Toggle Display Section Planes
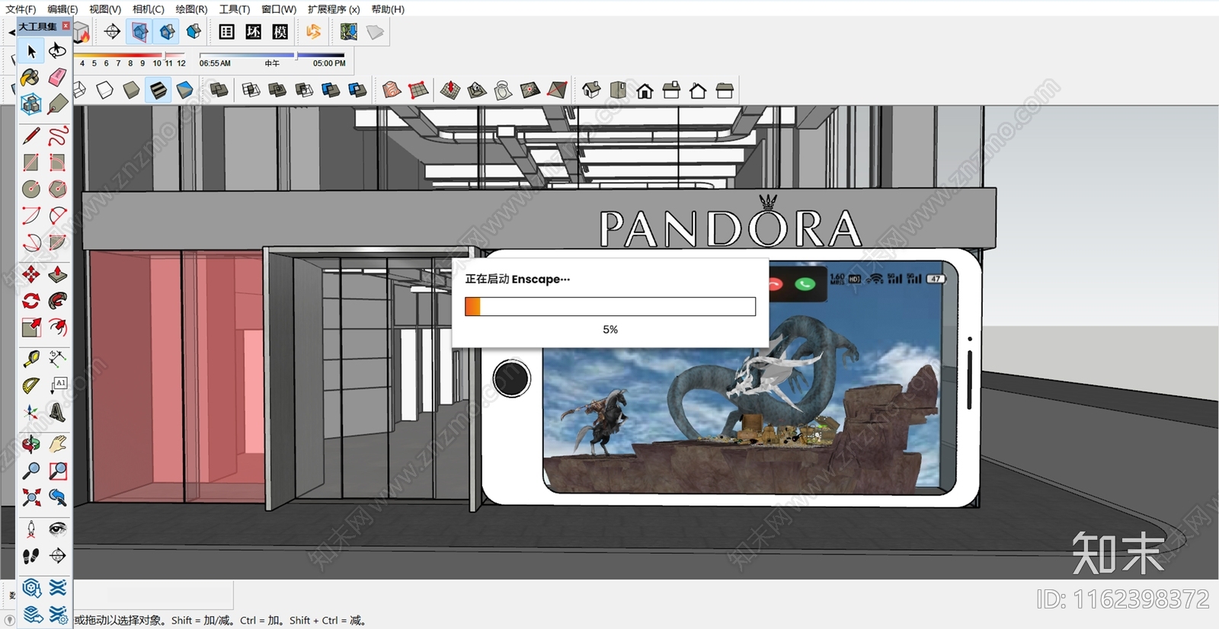This screenshot has width=1219, height=629. (140, 31)
